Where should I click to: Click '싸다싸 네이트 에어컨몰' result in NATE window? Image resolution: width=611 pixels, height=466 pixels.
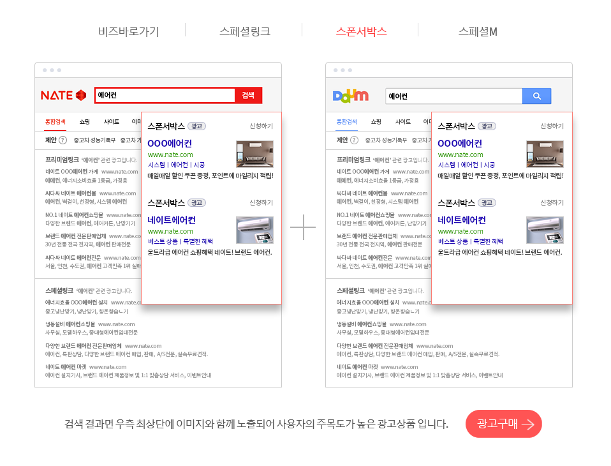coord(71,193)
